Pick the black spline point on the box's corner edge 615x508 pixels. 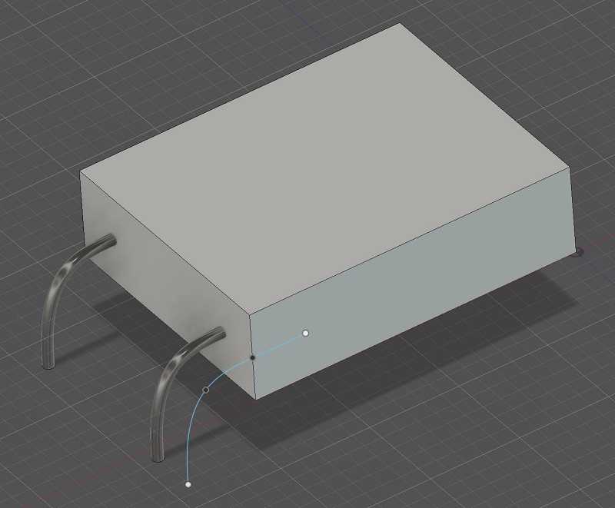pos(253,357)
